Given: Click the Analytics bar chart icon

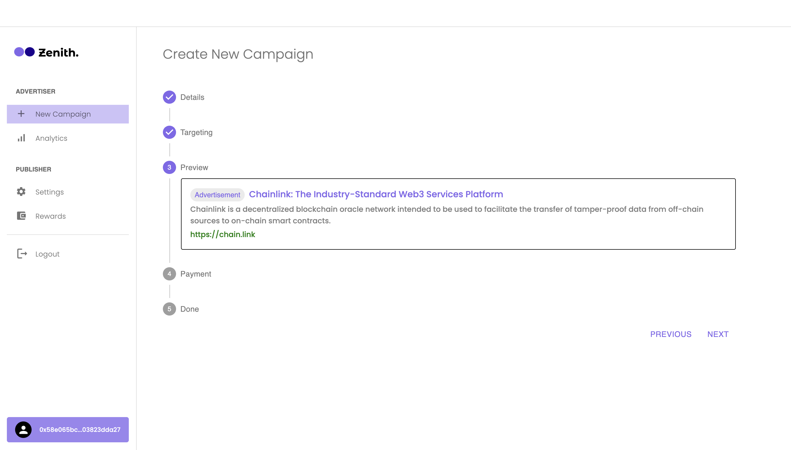Looking at the screenshot, I should tap(21, 138).
